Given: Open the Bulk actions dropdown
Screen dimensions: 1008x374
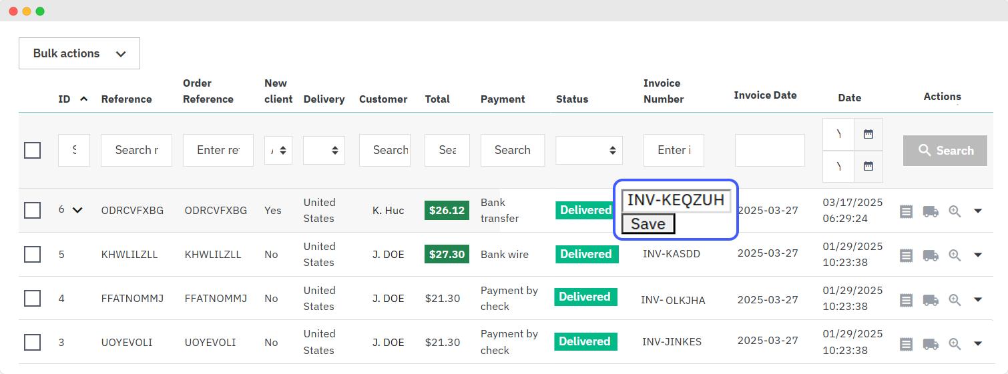Looking at the screenshot, I should (x=79, y=53).
